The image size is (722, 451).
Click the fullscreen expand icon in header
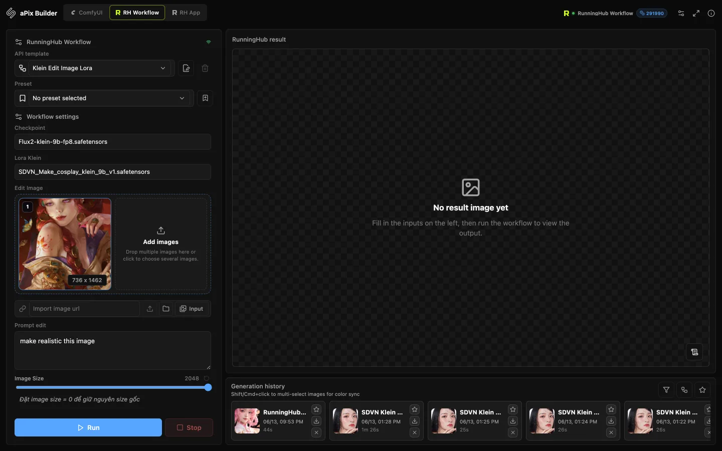pyautogui.click(x=696, y=14)
